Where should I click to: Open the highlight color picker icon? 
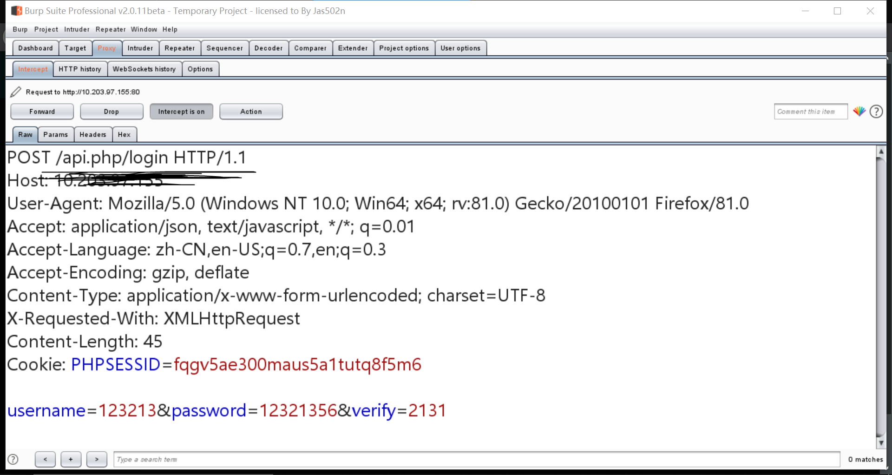[x=859, y=112]
